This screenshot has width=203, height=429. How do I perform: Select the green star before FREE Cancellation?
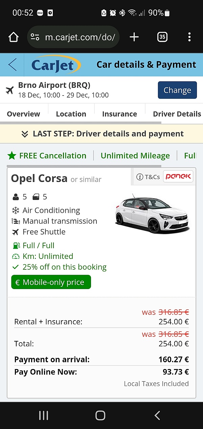coord(13,156)
